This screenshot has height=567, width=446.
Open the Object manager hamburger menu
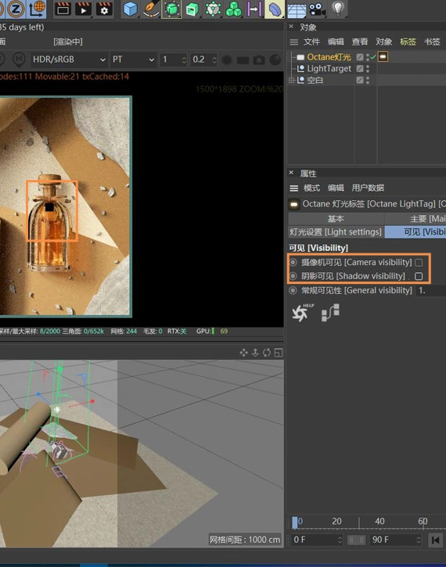pyautogui.click(x=293, y=42)
